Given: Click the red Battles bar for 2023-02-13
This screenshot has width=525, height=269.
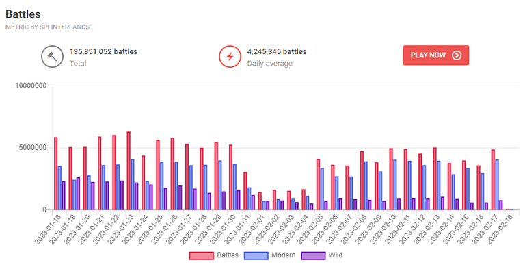Looking at the screenshot, I should coord(435,179).
